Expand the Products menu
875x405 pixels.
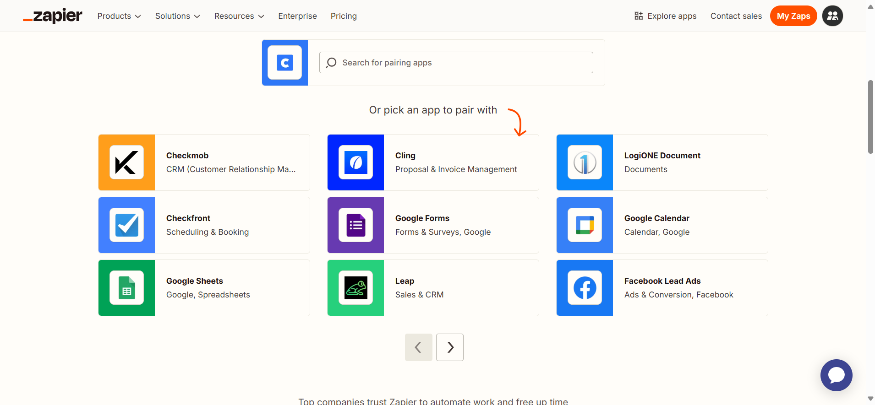pos(119,16)
